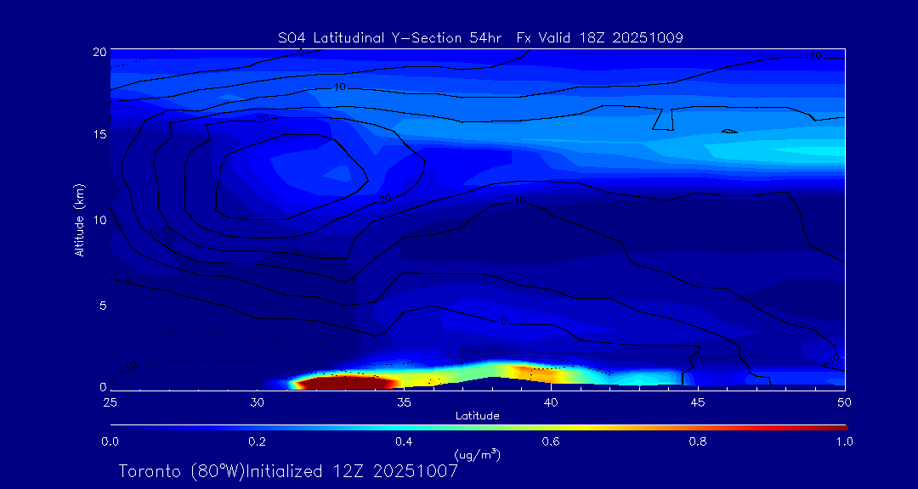Click the 'Altitude (km)' axis label
The width and height of the screenshot is (918, 489).
(x=78, y=219)
